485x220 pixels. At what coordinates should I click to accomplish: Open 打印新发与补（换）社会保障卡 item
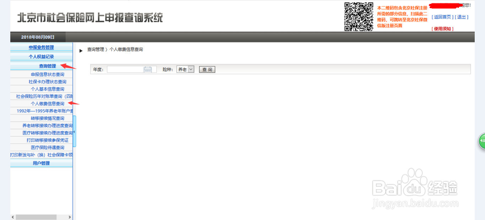click(41, 154)
